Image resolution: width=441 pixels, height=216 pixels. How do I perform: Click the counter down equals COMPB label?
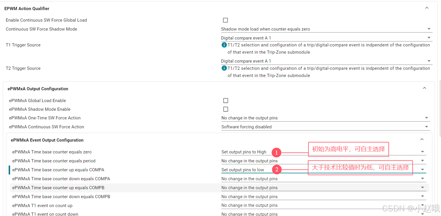tap(61, 197)
